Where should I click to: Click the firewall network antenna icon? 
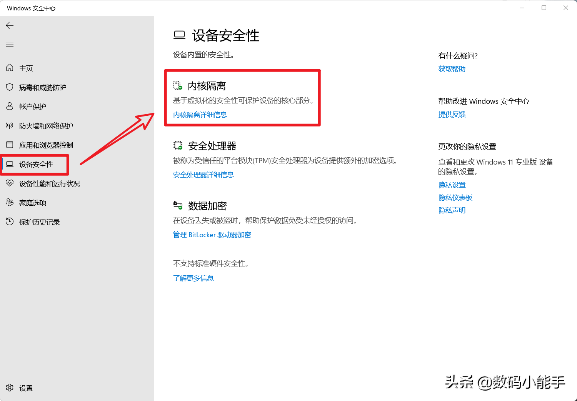pyautogui.click(x=10, y=125)
